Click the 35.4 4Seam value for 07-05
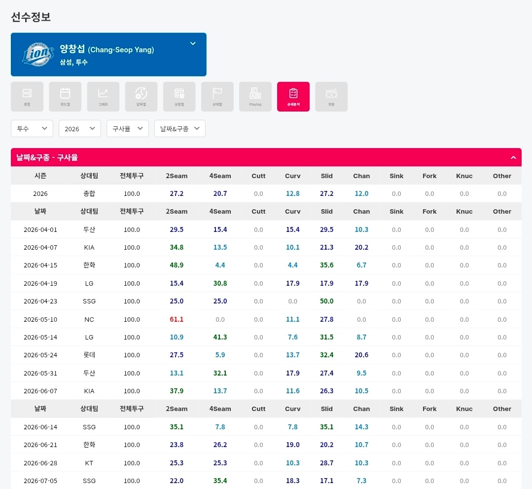This screenshot has height=489, width=532. (x=220, y=481)
